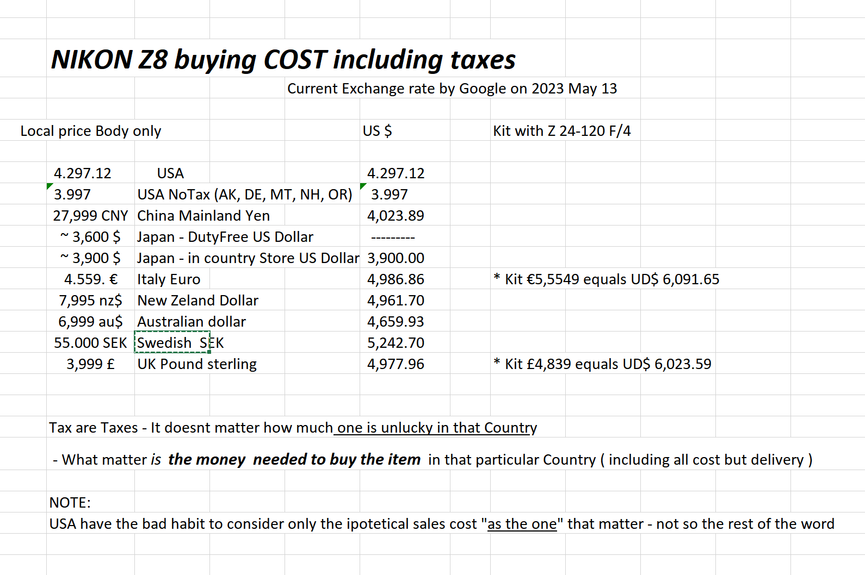Select the dashed placeholder in the US $ column
865x575 pixels.
(393, 237)
